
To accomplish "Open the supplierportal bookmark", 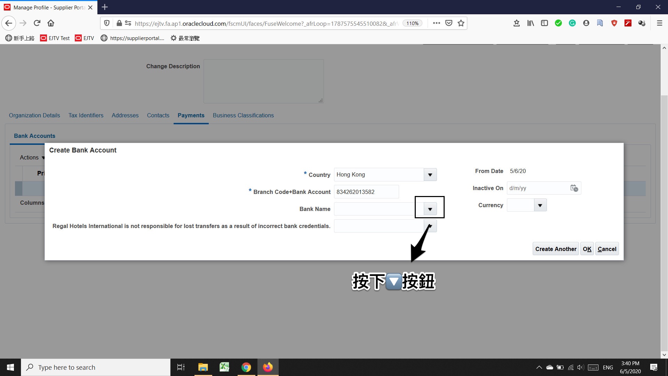I will tap(132, 38).
